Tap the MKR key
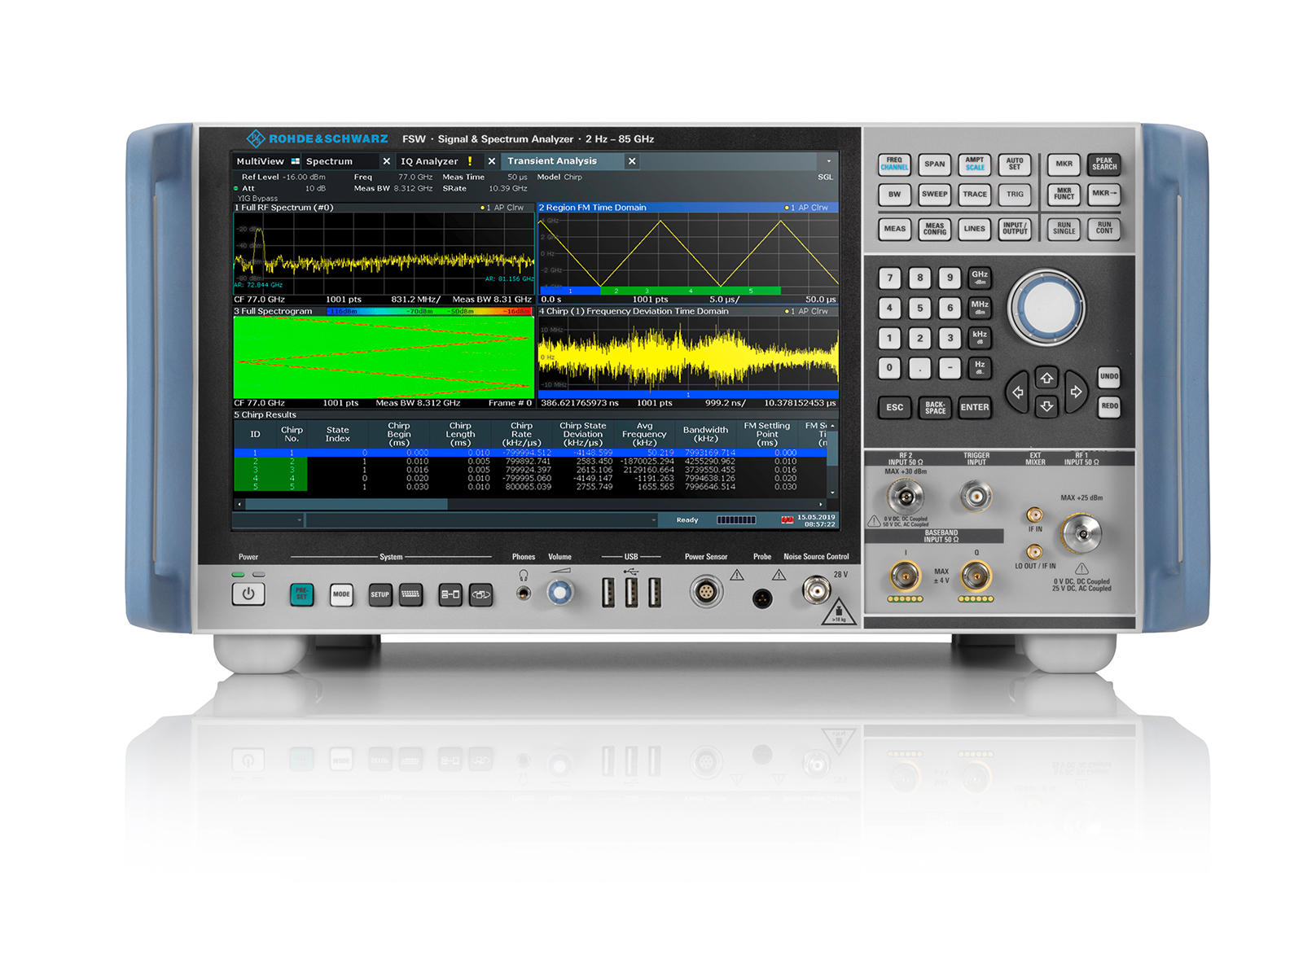This screenshot has height=977, width=1303. pos(1064,164)
